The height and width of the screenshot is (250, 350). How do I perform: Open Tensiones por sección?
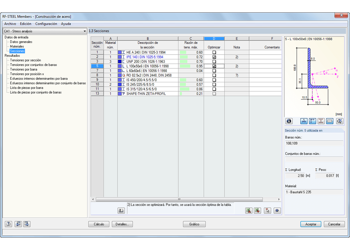(25, 60)
